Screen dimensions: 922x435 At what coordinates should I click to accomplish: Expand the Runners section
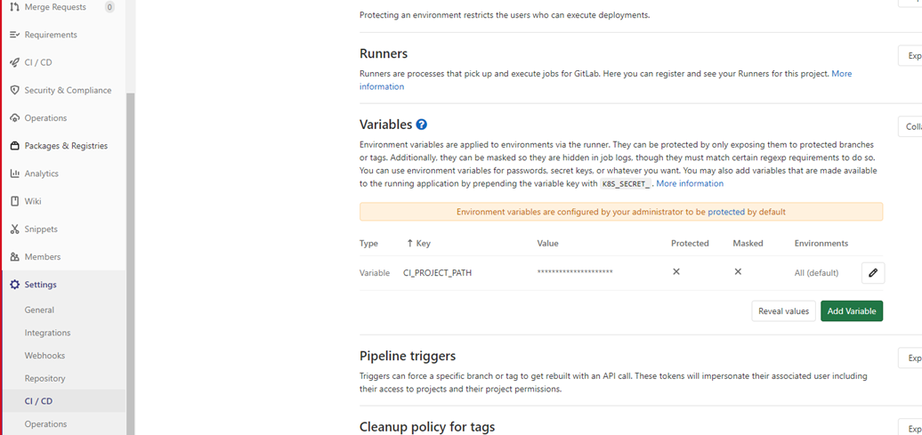[x=911, y=56]
